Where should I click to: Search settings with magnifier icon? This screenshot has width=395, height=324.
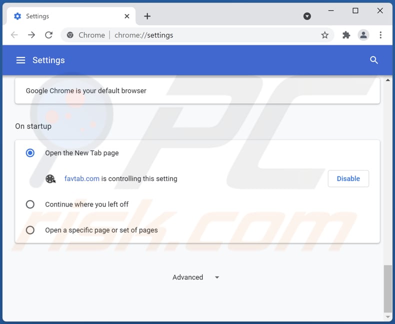click(x=374, y=60)
